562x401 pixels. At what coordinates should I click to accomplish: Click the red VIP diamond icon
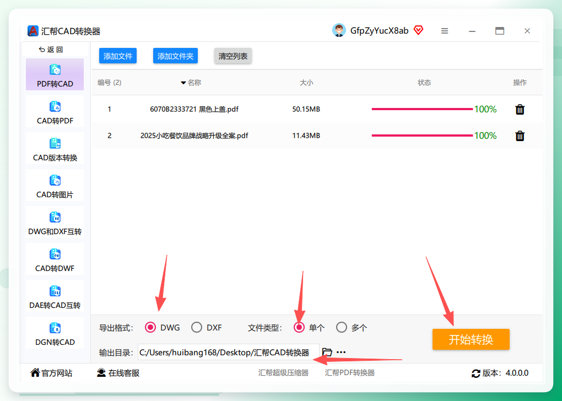(x=418, y=30)
